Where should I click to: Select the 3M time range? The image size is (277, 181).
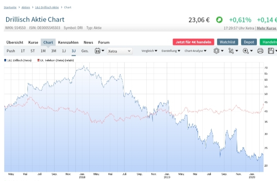coord(54,51)
